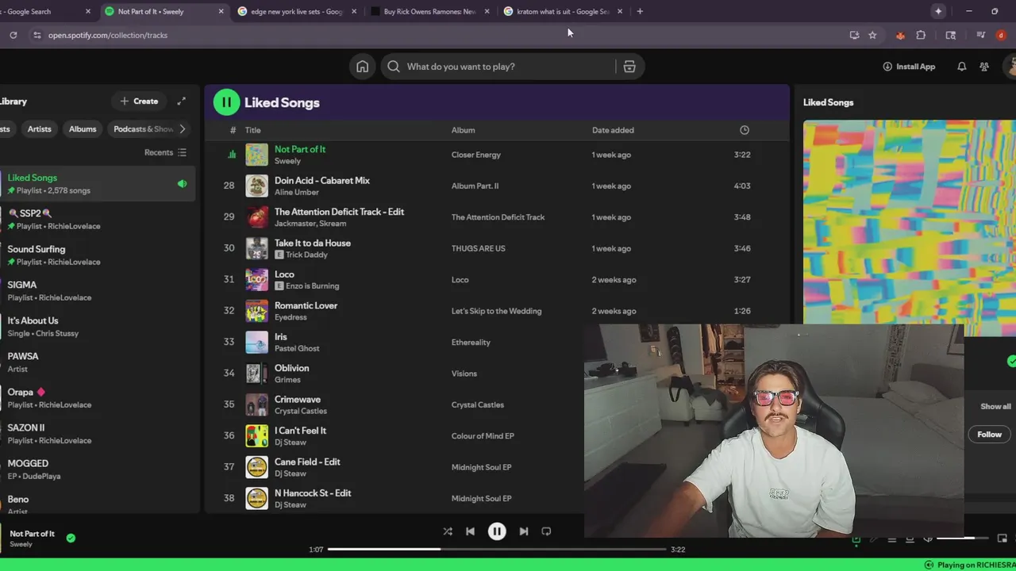Click the Crimewave album thumbnail
Viewport: 1016px width, 571px height.
tap(256, 404)
